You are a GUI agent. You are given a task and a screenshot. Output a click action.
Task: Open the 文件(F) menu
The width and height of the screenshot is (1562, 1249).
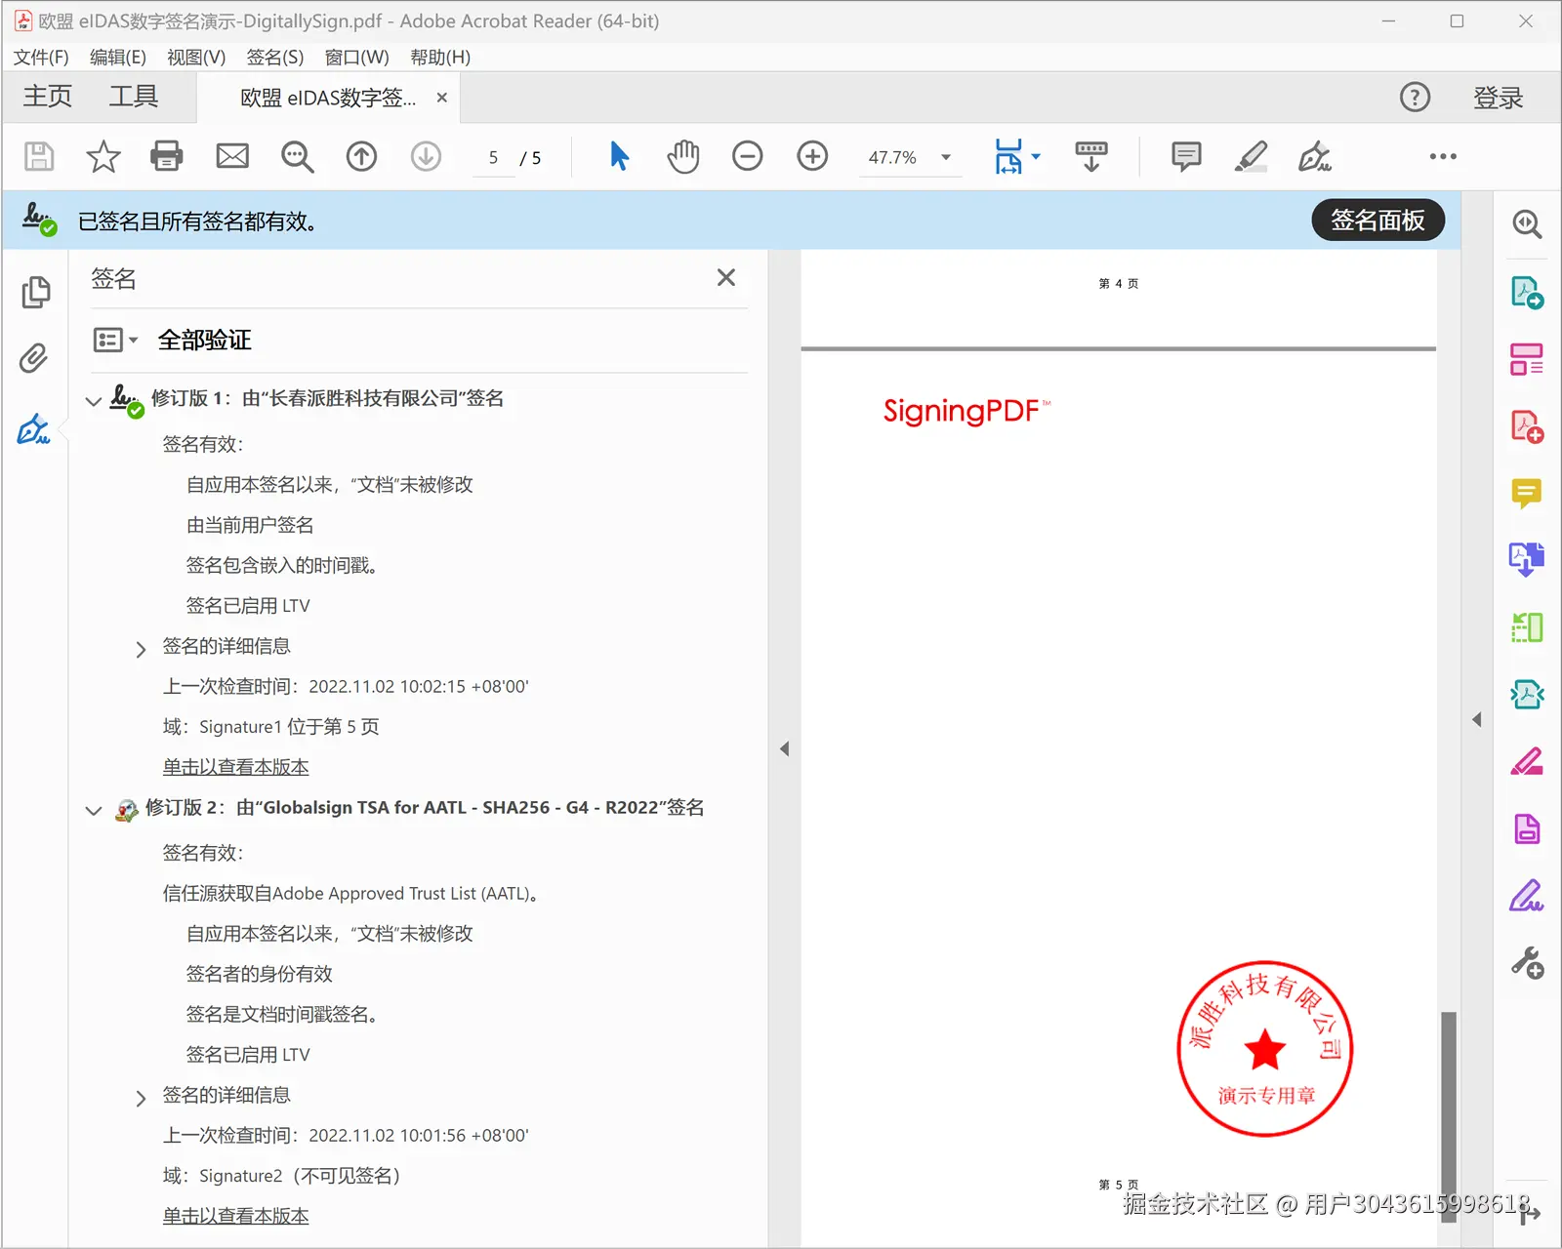41,58
